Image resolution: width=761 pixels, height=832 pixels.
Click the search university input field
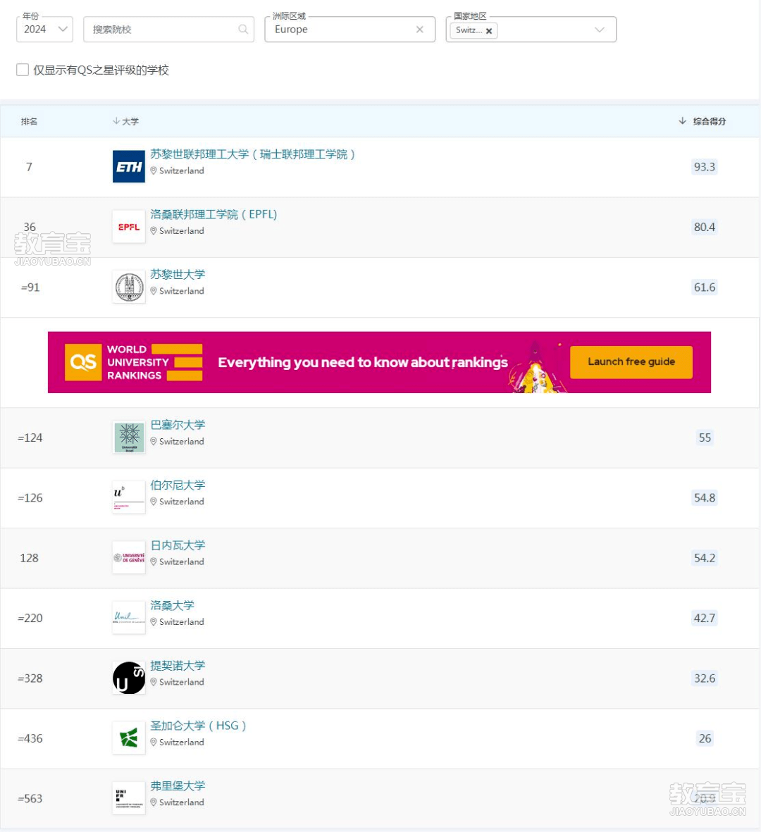click(x=168, y=29)
